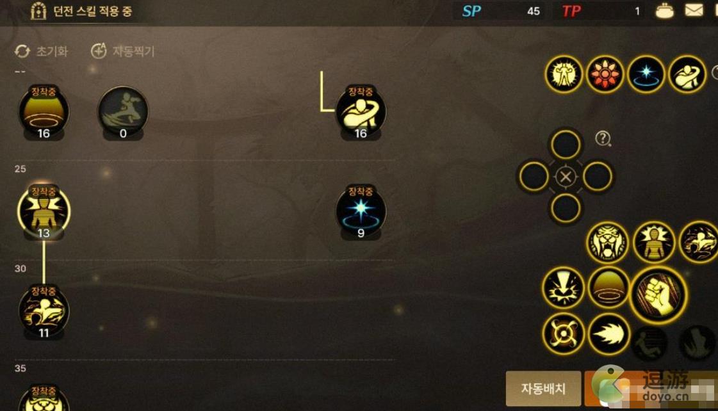Select the level 13 body aura skill
718x411 pixels.
44,211
